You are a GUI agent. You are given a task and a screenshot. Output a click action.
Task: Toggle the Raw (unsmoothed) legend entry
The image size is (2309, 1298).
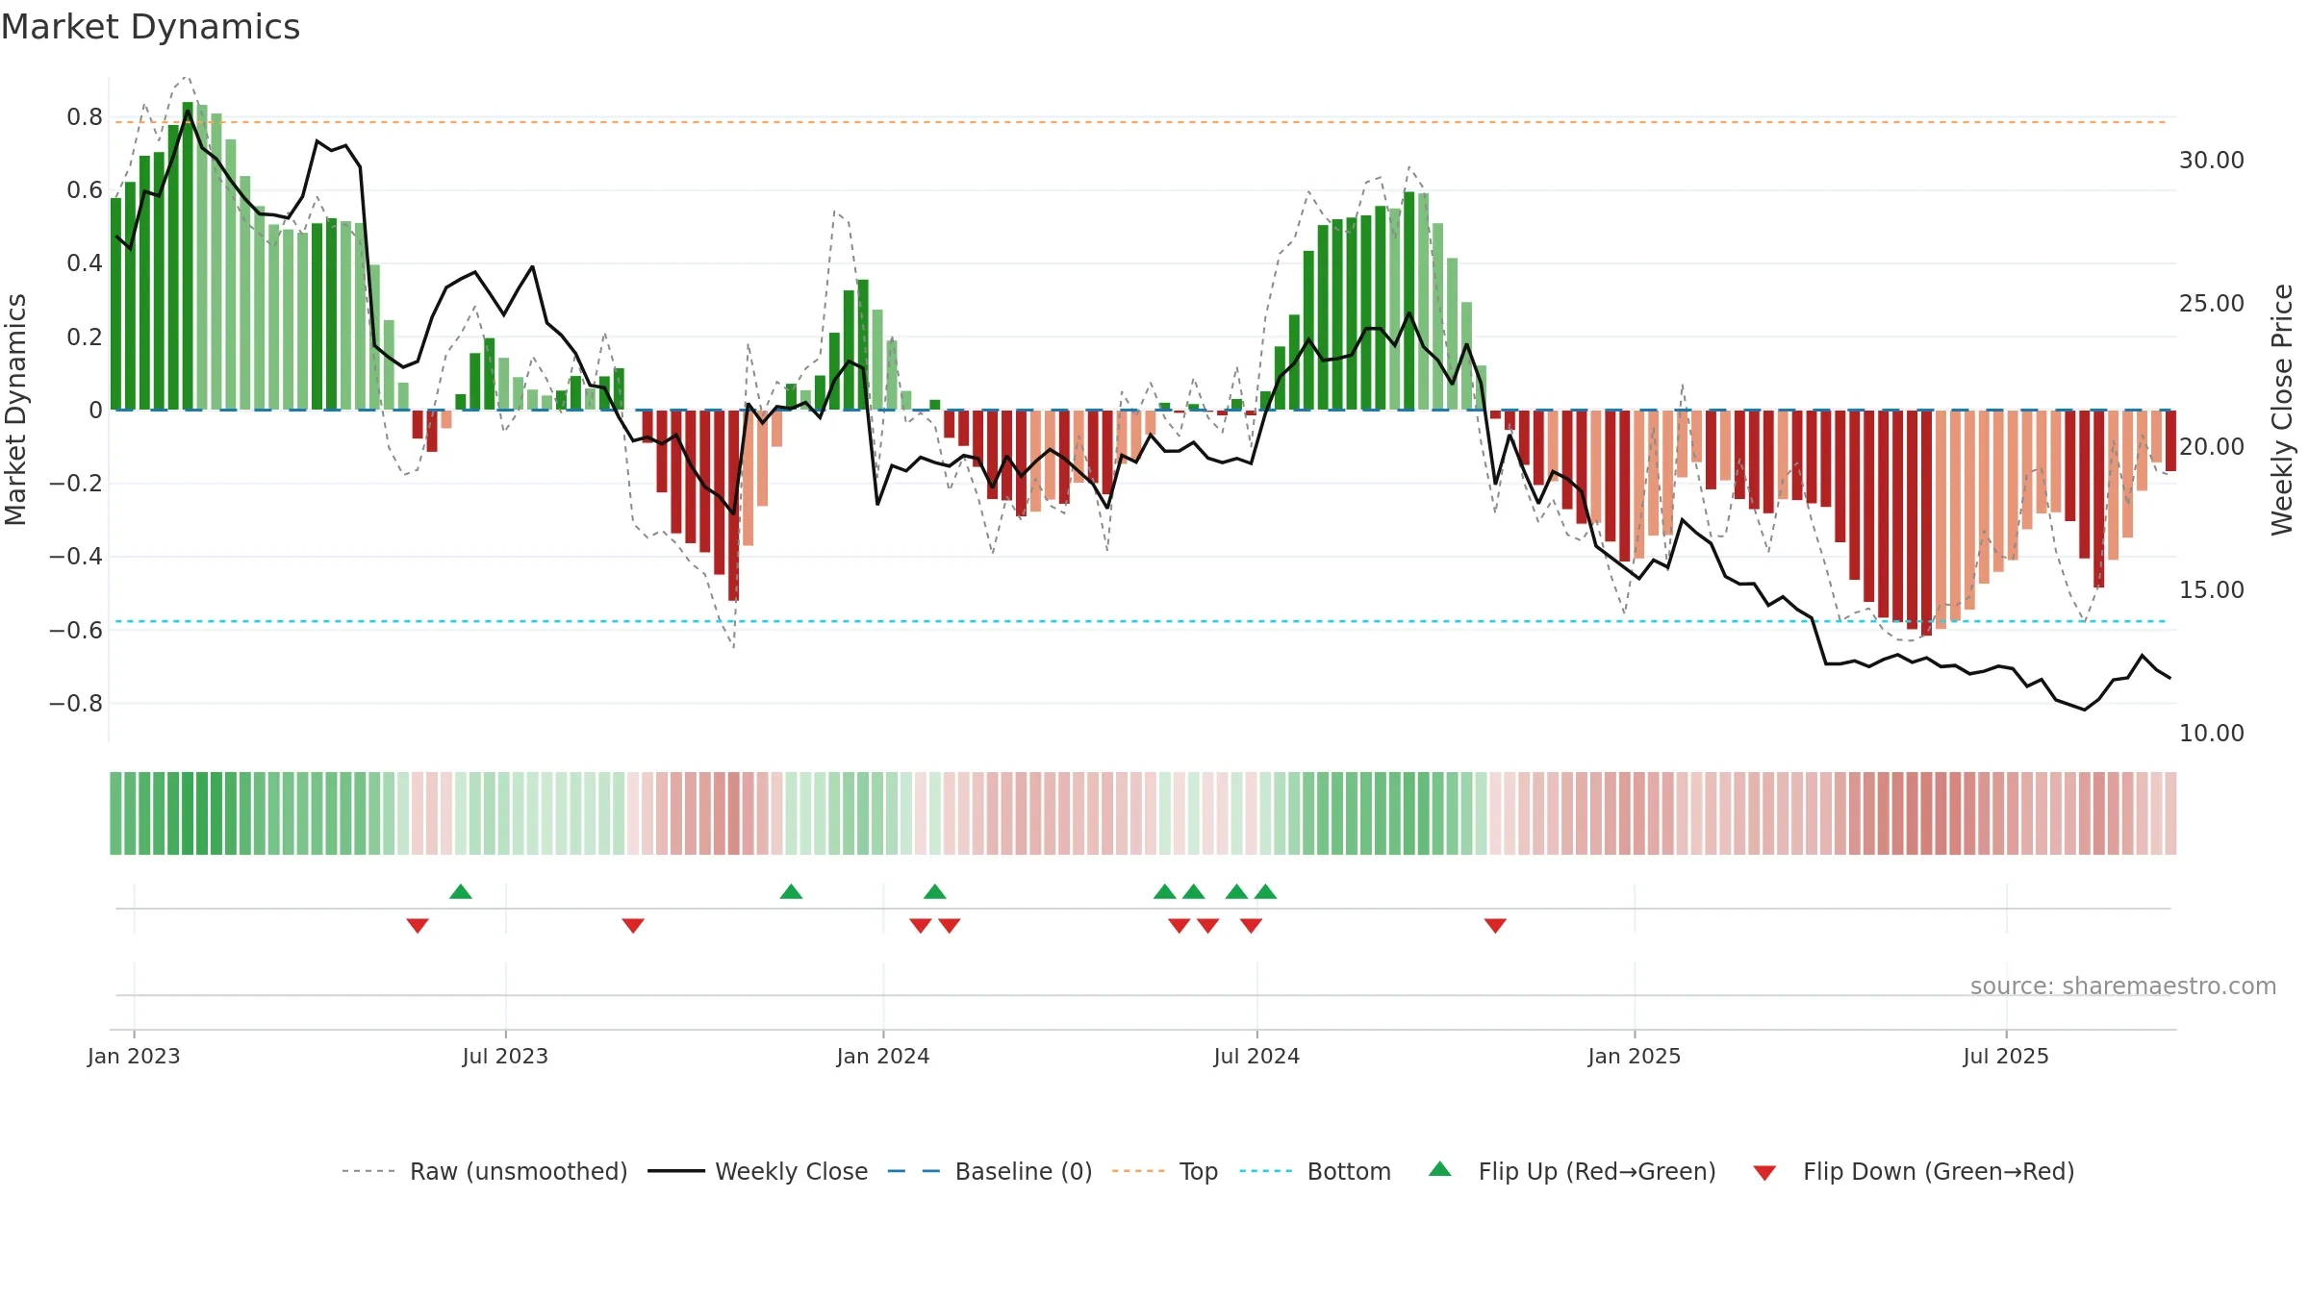pyautogui.click(x=484, y=1171)
